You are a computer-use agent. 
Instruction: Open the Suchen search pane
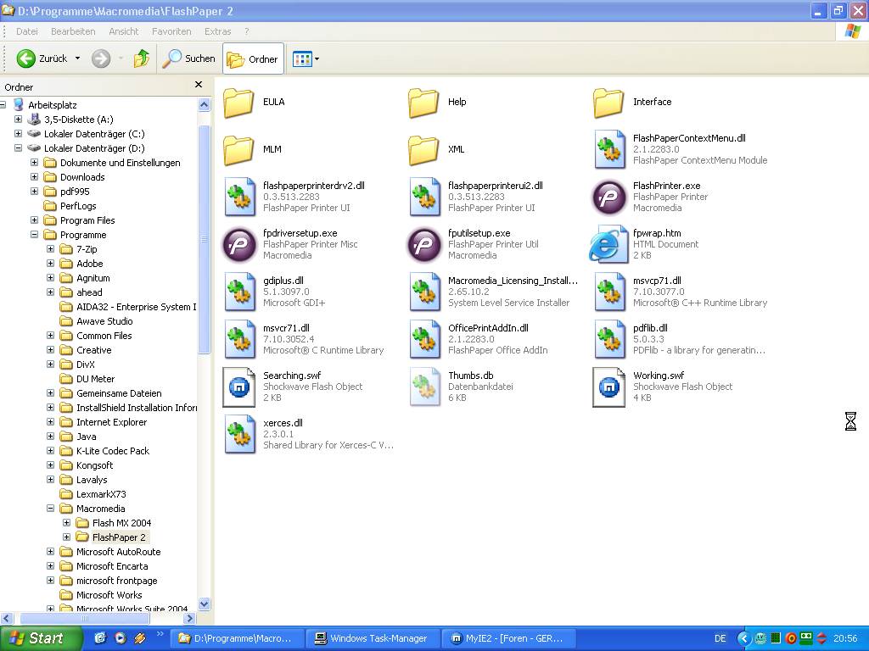(x=188, y=58)
